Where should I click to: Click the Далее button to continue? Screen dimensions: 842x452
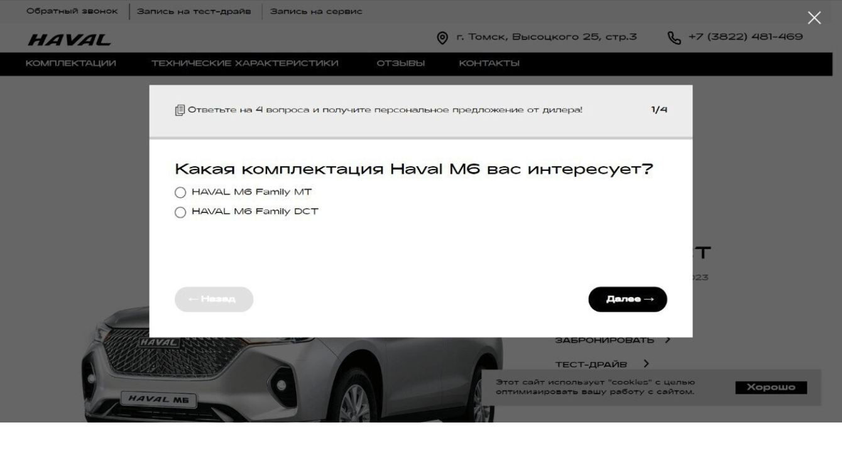point(628,299)
